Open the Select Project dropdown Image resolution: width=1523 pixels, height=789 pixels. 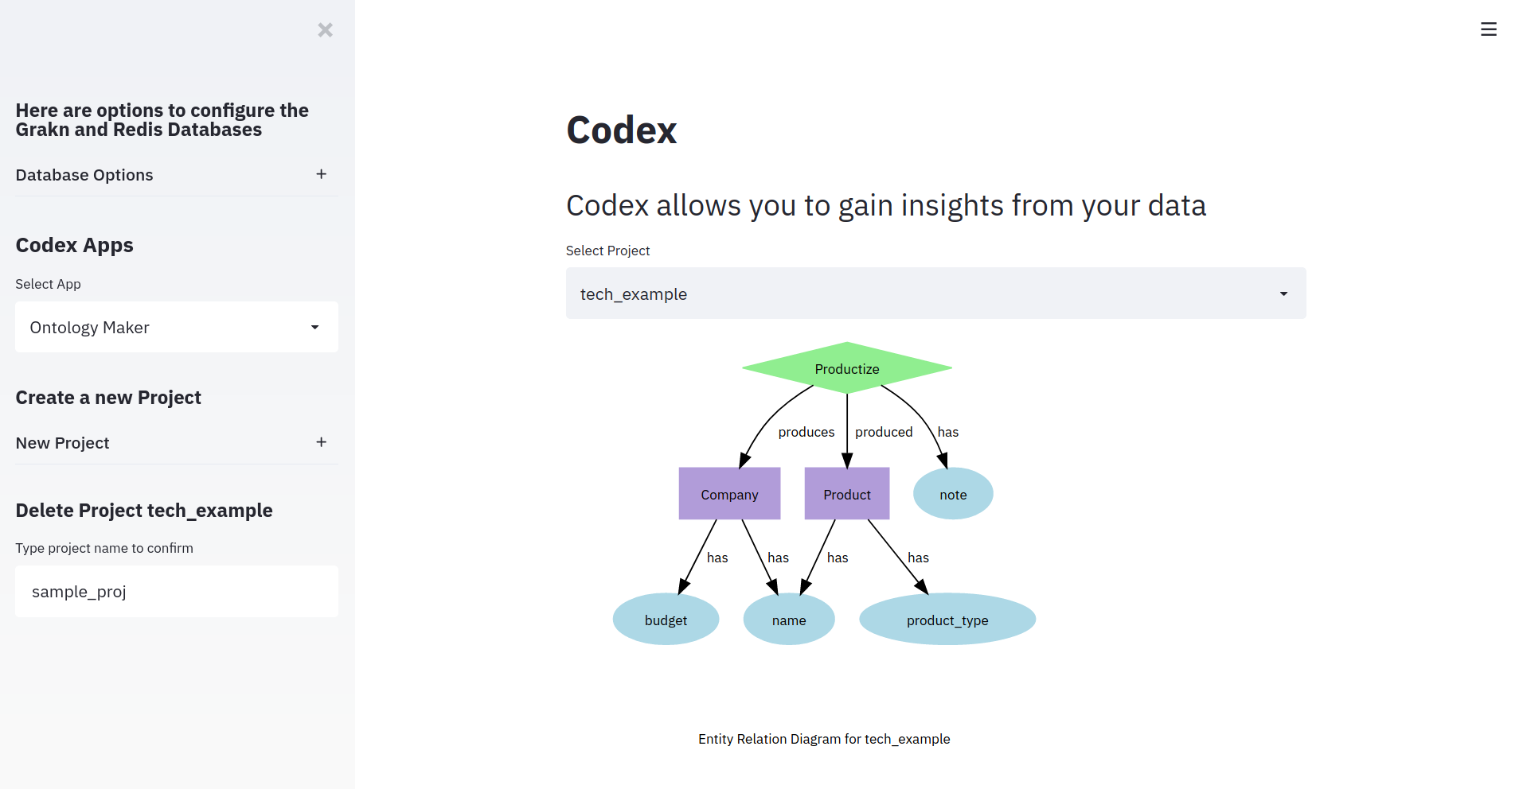(935, 293)
